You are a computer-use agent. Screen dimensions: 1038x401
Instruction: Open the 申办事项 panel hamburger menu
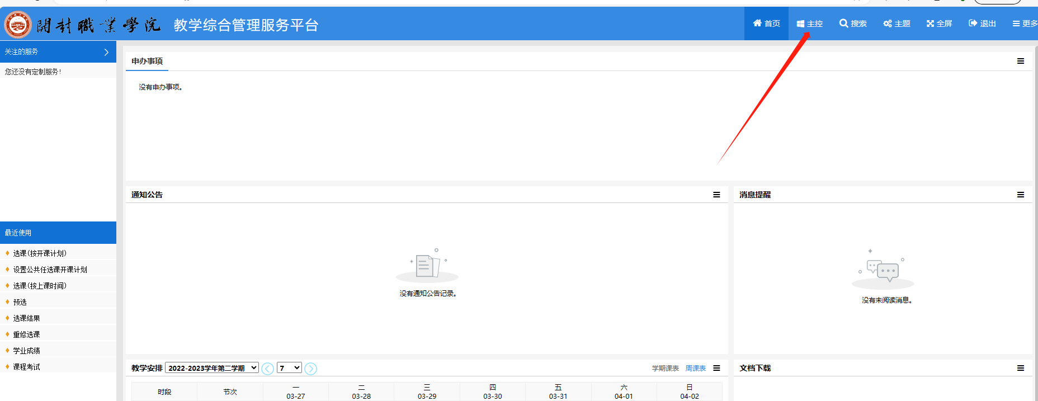pos(1020,61)
